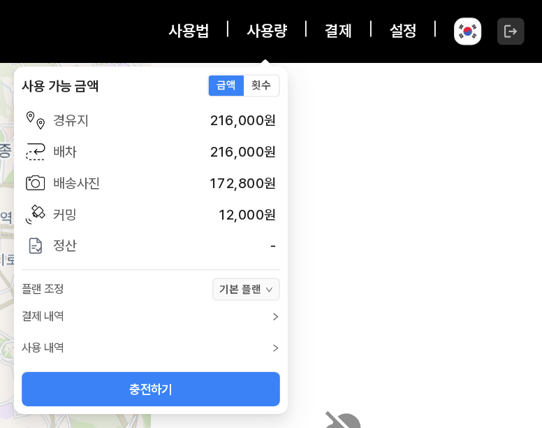The width and height of the screenshot is (542, 428).
Task: Click the 커밍 satellite icon
Action: point(35,215)
